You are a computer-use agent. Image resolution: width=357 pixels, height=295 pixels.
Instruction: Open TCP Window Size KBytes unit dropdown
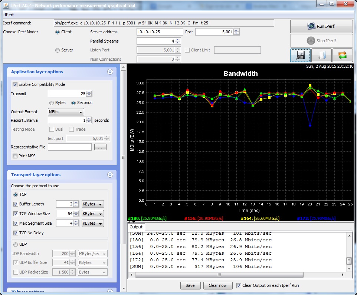tap(93, 214)
